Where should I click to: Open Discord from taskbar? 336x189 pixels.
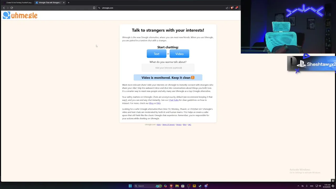click(x=206, y=186)
